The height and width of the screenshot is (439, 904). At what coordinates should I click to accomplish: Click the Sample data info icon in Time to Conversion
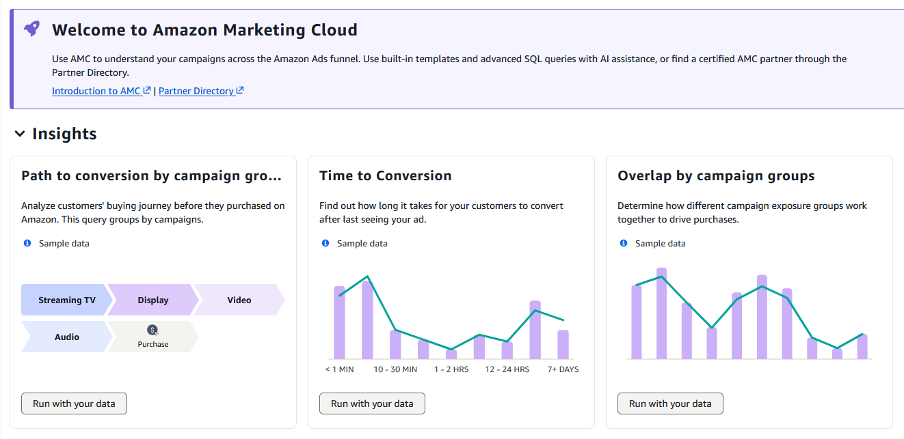(x=325, y=243)
